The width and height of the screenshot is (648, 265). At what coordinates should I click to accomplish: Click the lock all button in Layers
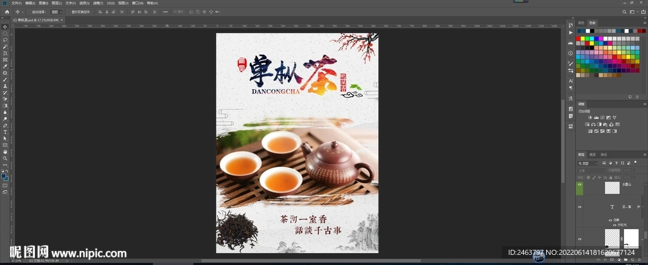click(611, 178)
